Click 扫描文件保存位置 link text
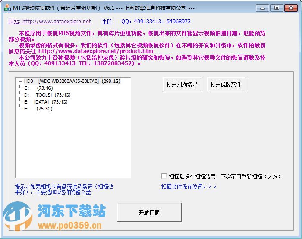Screen dimensions: 302x239 coord(189,186)
